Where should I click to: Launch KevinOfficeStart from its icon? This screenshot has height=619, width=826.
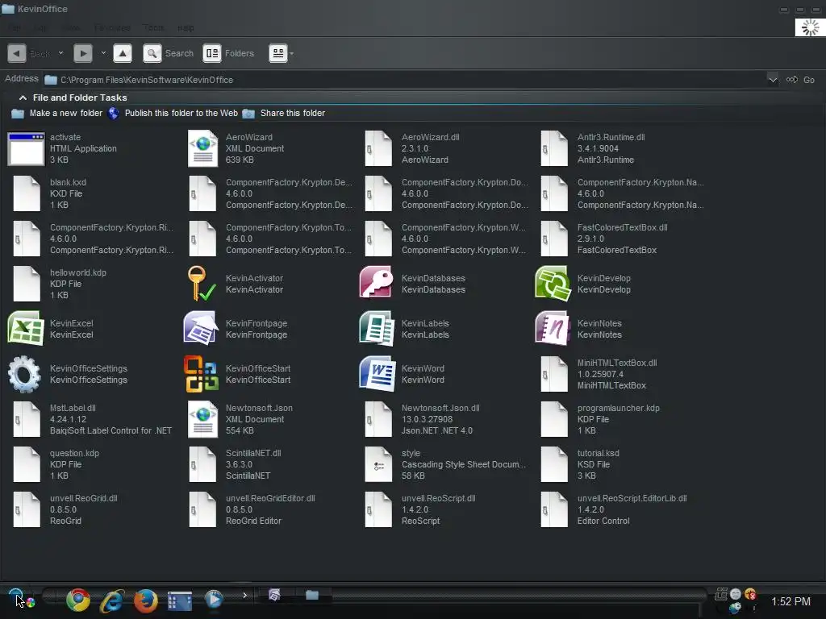201,374
